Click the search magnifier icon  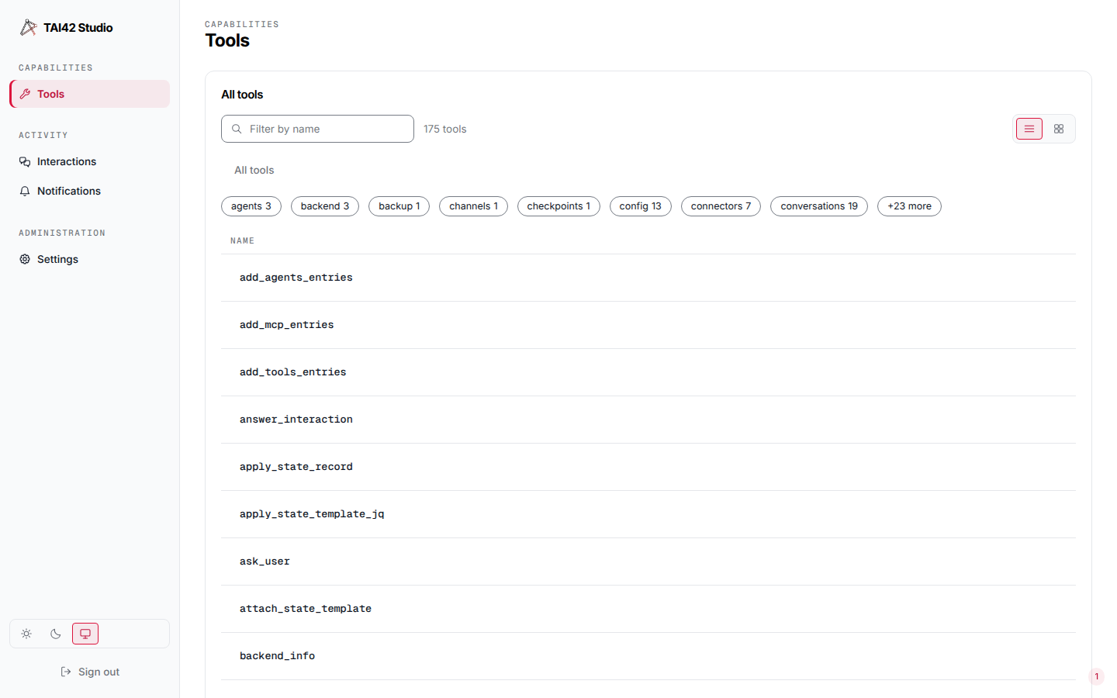237,129
